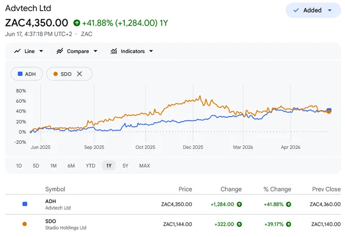Click the blue ADH endpoint marker on chart

[x=329, y=110]
